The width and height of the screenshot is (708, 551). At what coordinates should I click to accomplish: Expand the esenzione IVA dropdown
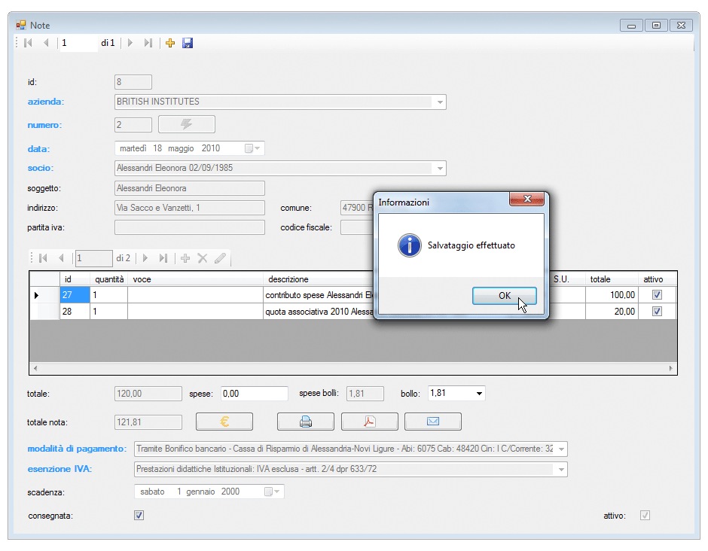point(561,469)
